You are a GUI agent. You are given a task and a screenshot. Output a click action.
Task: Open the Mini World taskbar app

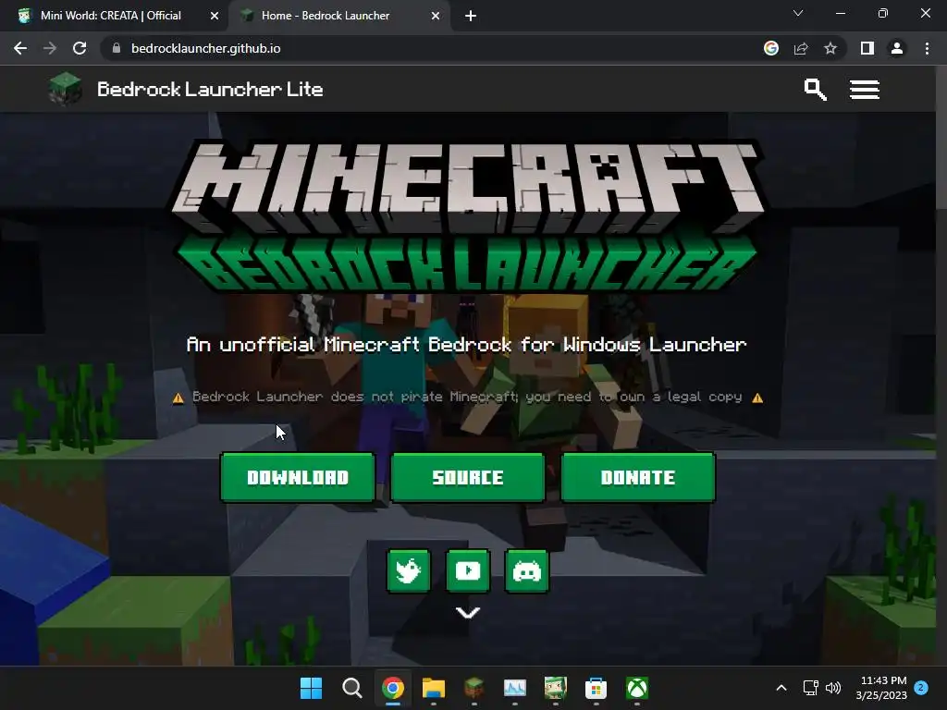556,688
